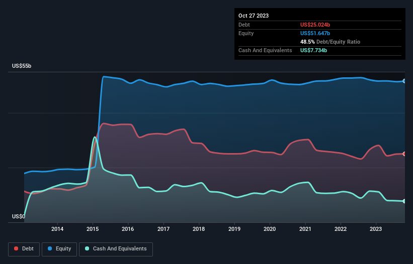Click the 2022 axis label

(340, 229)
